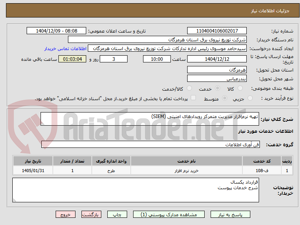Click the استان محل تحویل هرمزگان field
This screenshot has height=225, width=300.
pos(217,70)
